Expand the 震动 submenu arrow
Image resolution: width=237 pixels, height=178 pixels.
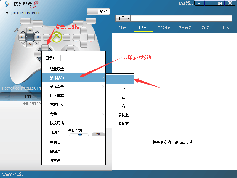103,114
